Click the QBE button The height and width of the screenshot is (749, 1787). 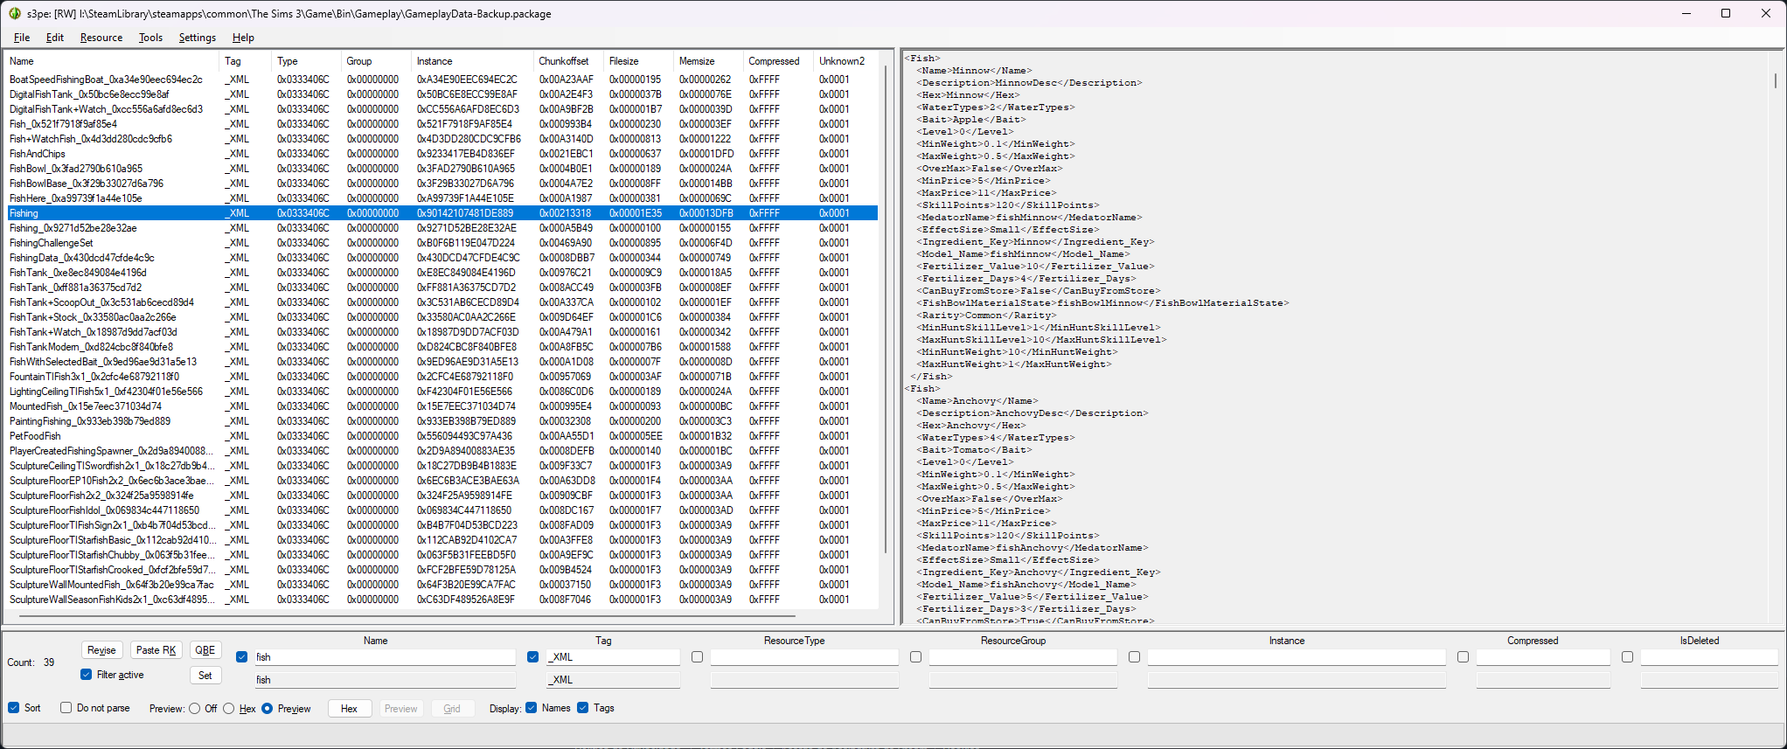click(205, 650)
